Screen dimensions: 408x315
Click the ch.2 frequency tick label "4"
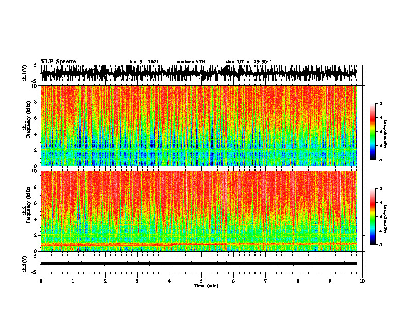point(37,219)
